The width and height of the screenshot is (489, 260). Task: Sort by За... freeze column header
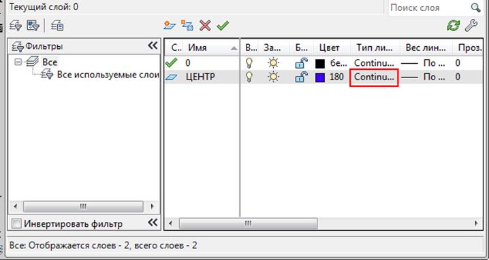[275, 48]
